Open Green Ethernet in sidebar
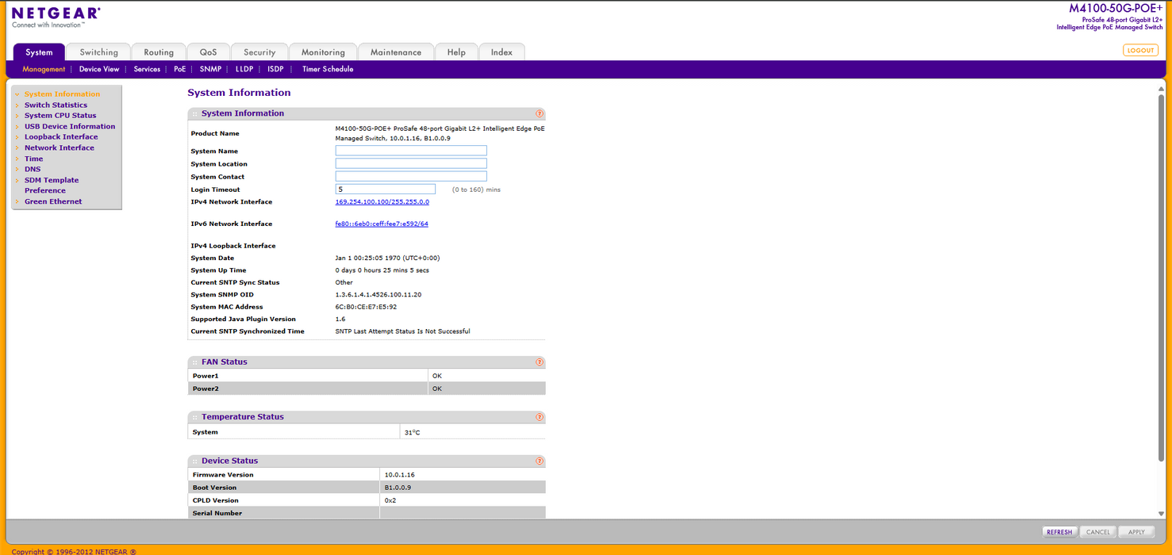 53,201
